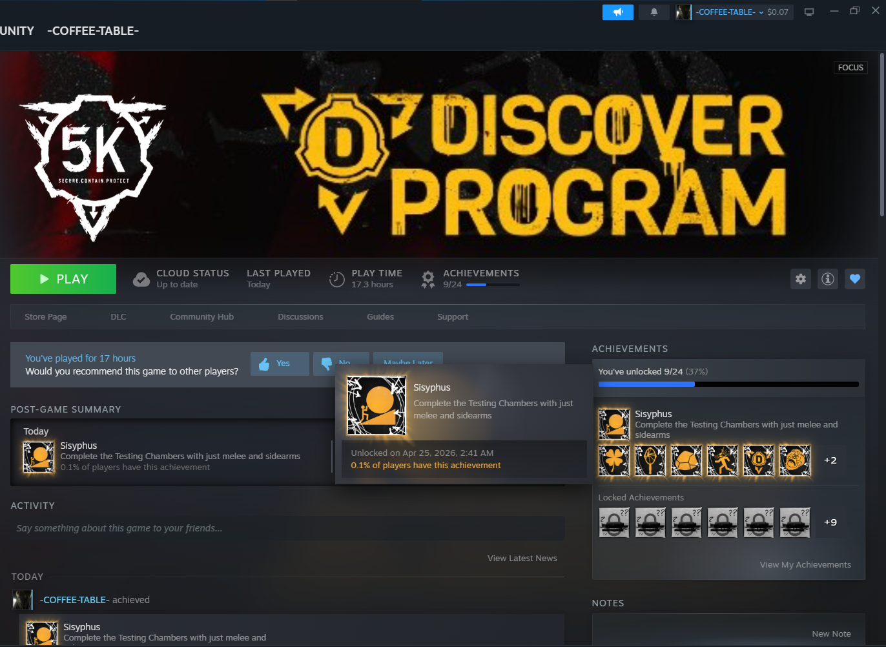The image size is (886, 647).
Task: Open the notifications bell
Action: point(654,12)
